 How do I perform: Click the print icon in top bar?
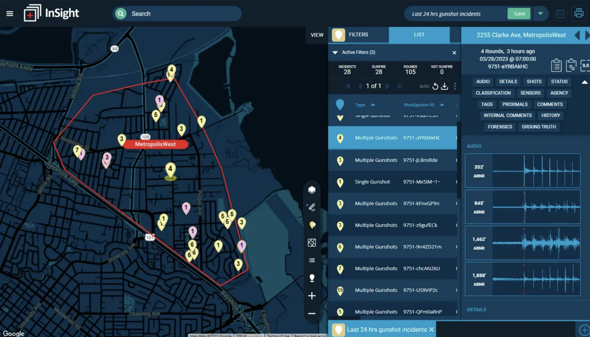[579, 13]
